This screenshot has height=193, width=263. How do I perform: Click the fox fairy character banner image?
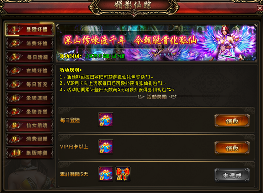(156, 43)
